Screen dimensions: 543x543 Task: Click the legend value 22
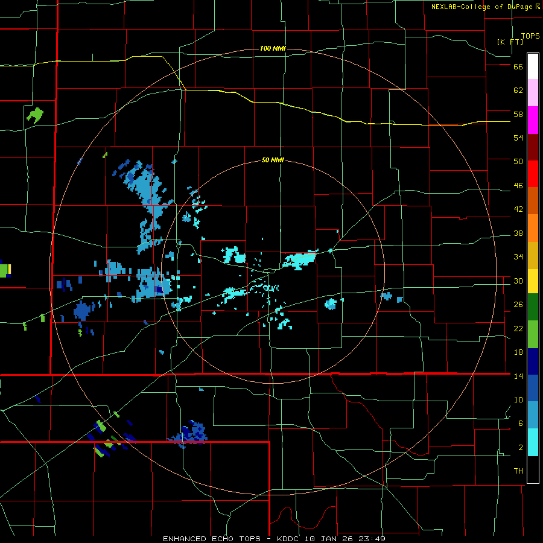tap(518, 329)
